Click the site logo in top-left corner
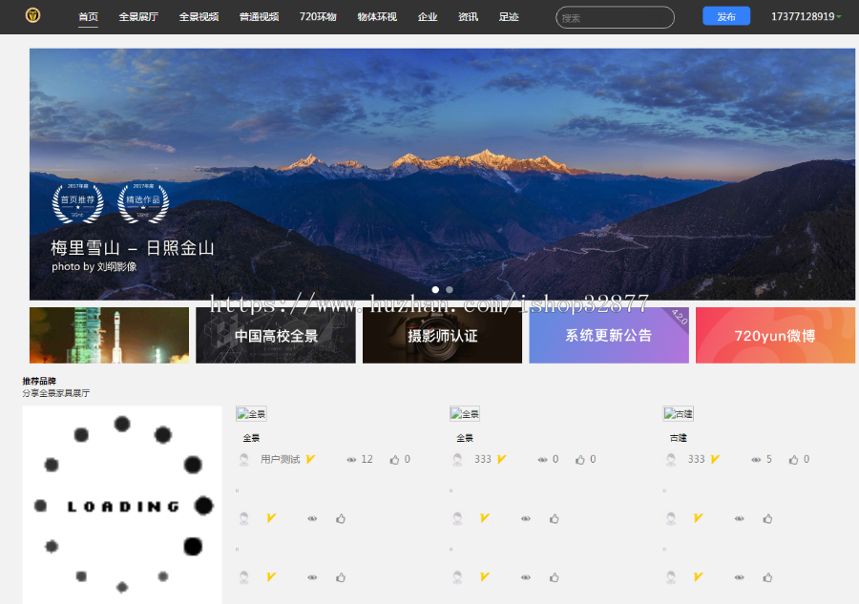 tap(32, 16)
